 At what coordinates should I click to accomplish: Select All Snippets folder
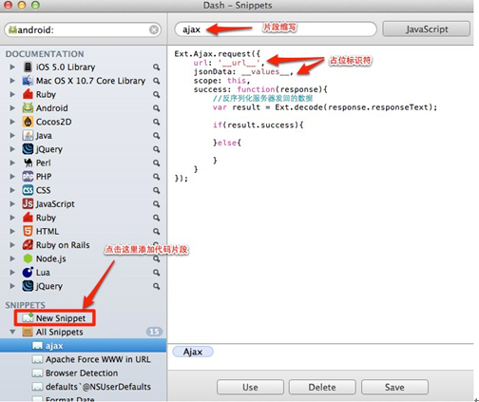pos(83,332)
